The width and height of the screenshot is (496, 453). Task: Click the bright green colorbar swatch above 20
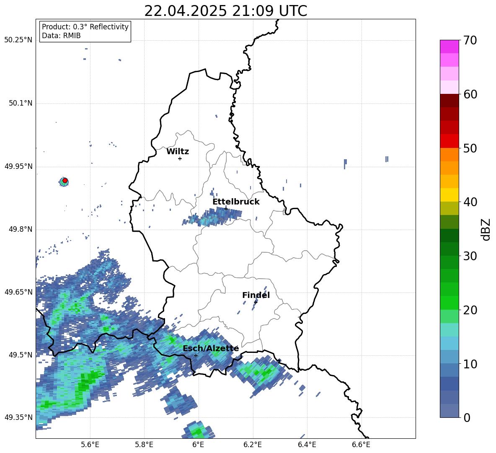(x=449, y=303)
